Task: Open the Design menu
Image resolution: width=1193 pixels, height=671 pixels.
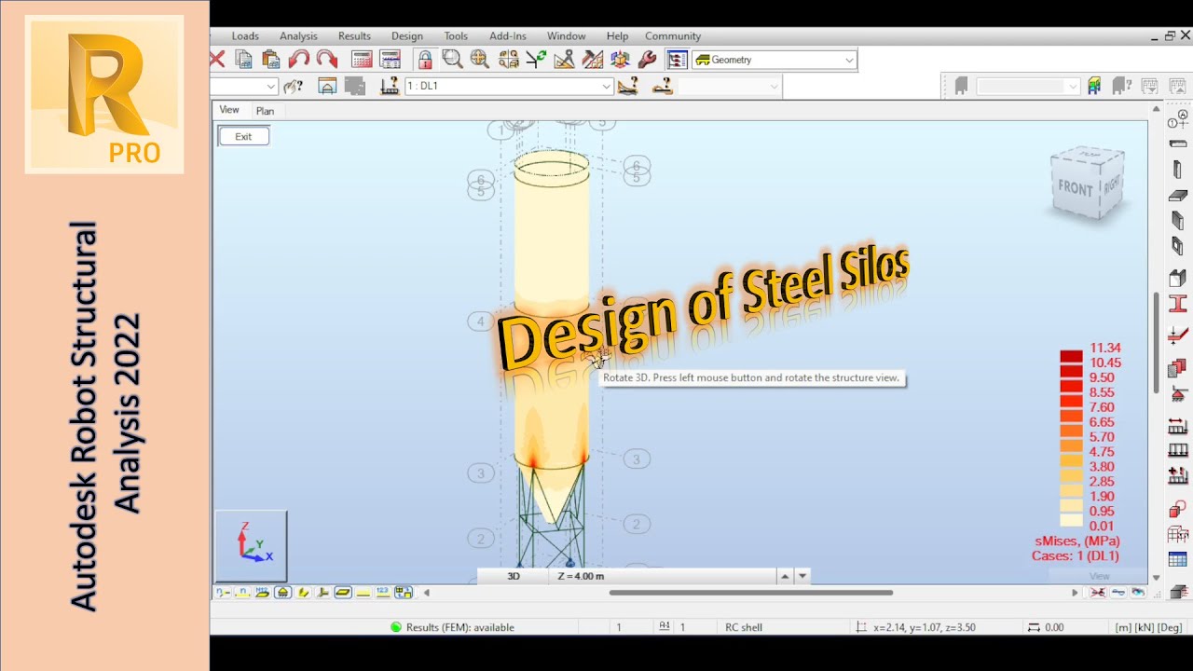Action: coord(407,36)
